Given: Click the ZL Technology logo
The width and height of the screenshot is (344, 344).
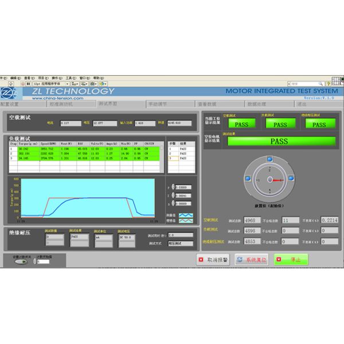Looking at the screenshot, I should 7,92.
